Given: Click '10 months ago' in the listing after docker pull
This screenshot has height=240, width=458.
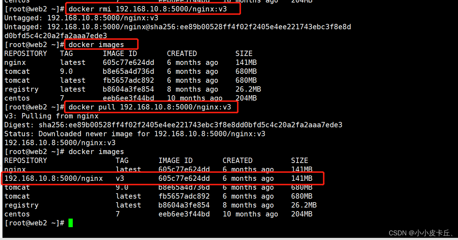Looking at the screenshot, I should point(250,214).
